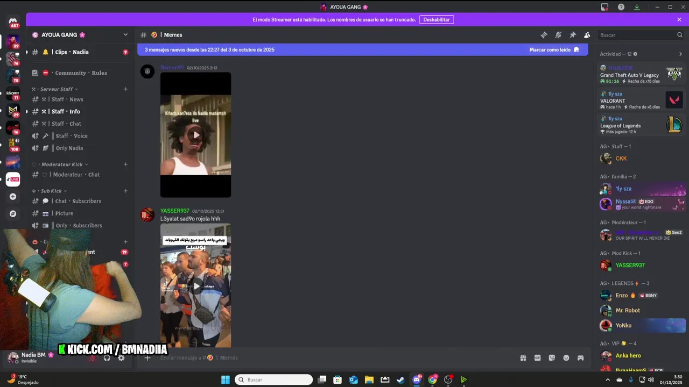The width and height of the screenshot is (689, 387).
Task: Open the GIF picker
Action: (537, 358)
